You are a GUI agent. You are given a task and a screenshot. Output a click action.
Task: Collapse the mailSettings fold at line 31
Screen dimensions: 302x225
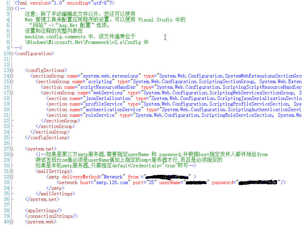pos(12,171)
